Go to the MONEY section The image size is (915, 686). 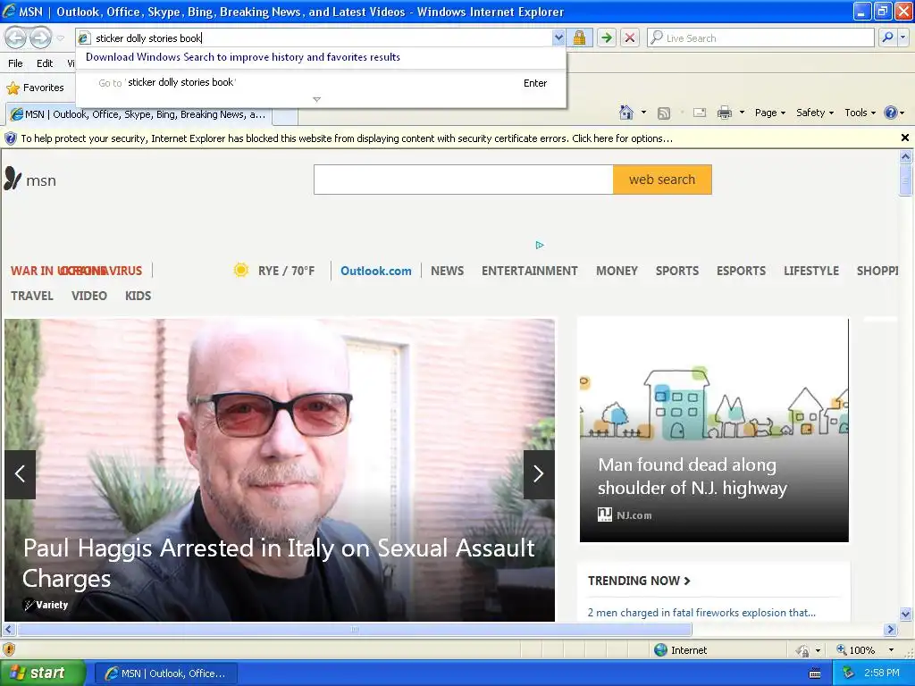617,271
